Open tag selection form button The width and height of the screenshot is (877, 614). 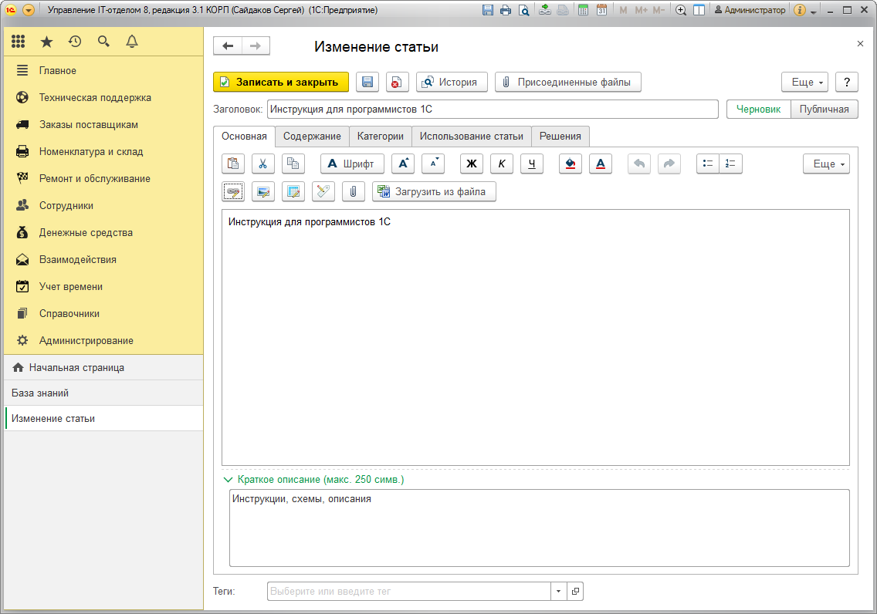(575, 592)
